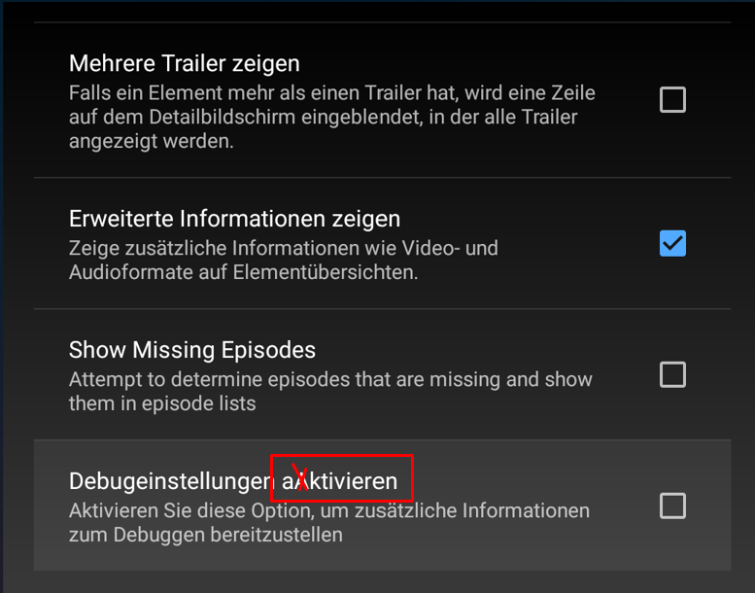Check the Debugeinstellungen aktivieren checkbox
Screen dimensions: 755x593
[x=672, y=506]
